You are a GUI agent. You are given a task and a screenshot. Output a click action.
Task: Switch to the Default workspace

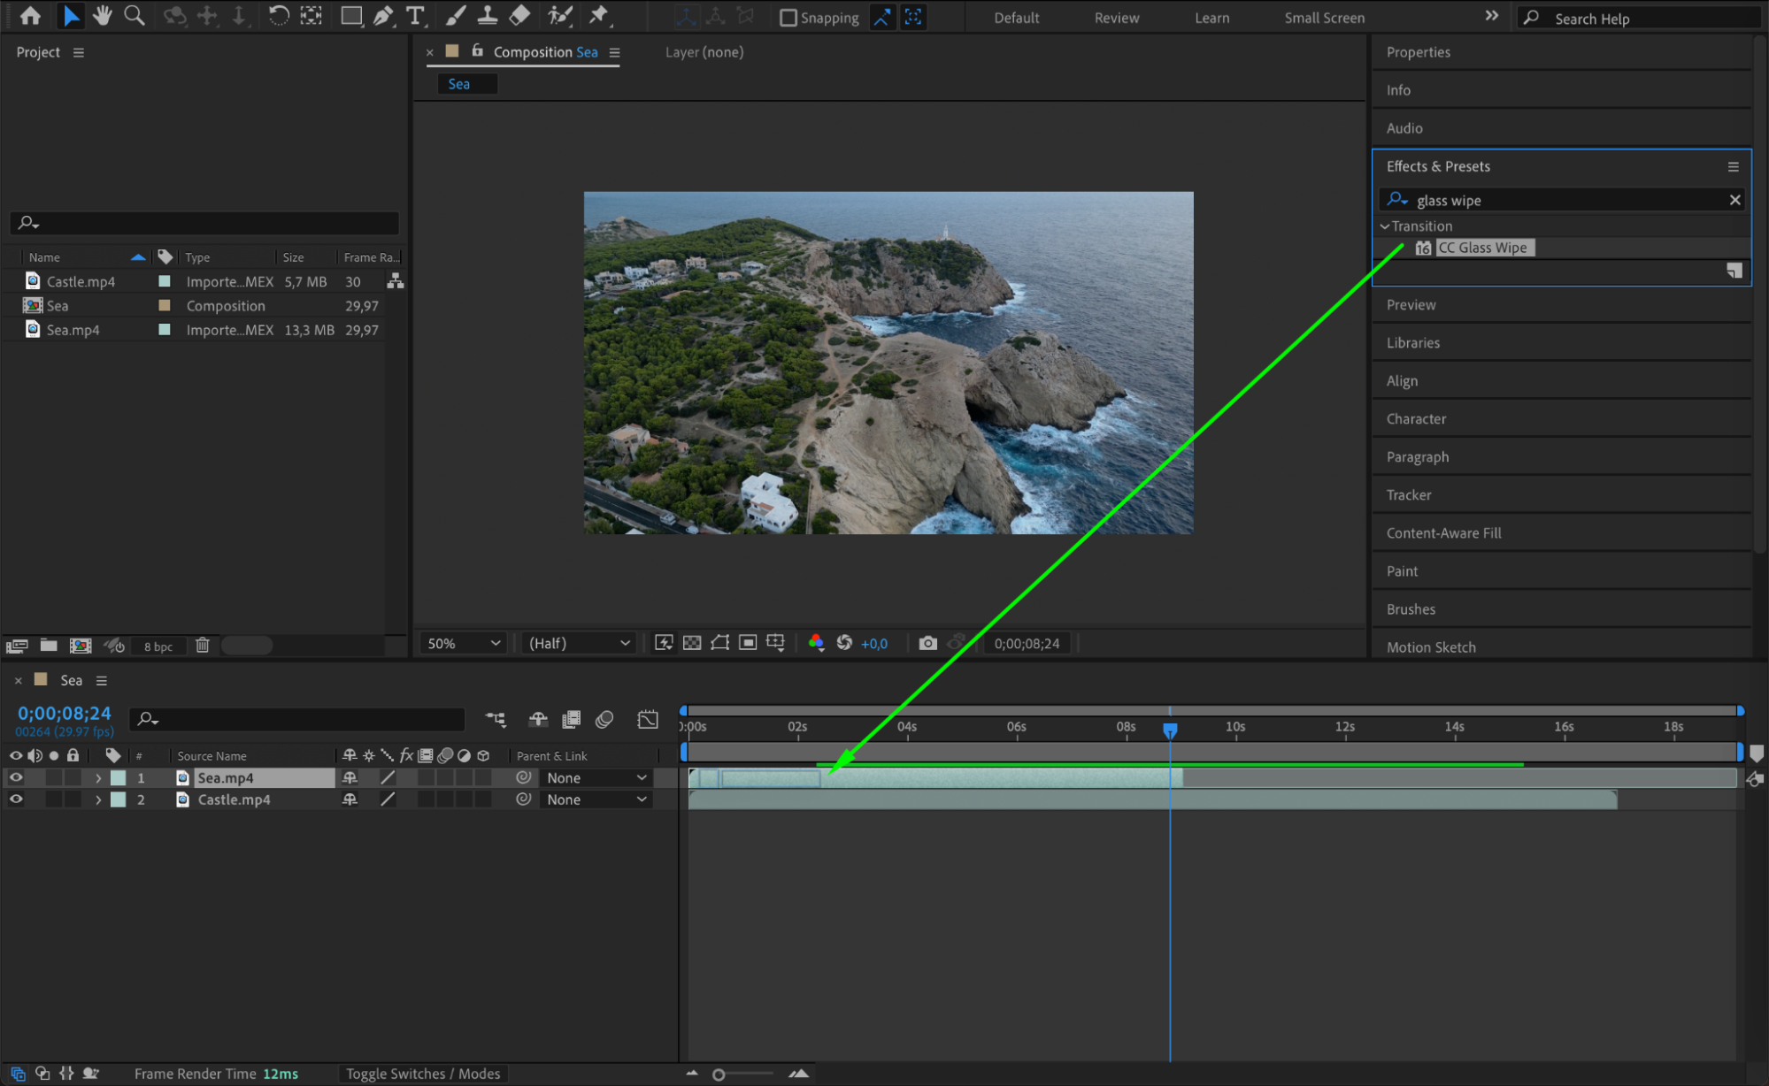click(1016, 18)
